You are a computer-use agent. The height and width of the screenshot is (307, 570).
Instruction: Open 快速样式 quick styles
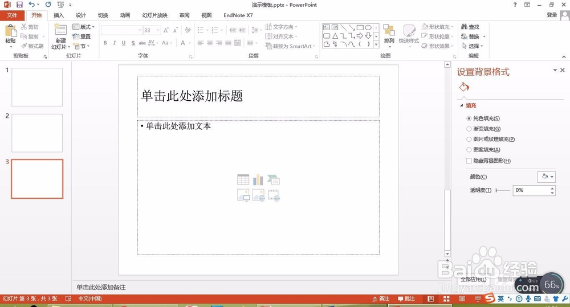[x=409, y=36]
